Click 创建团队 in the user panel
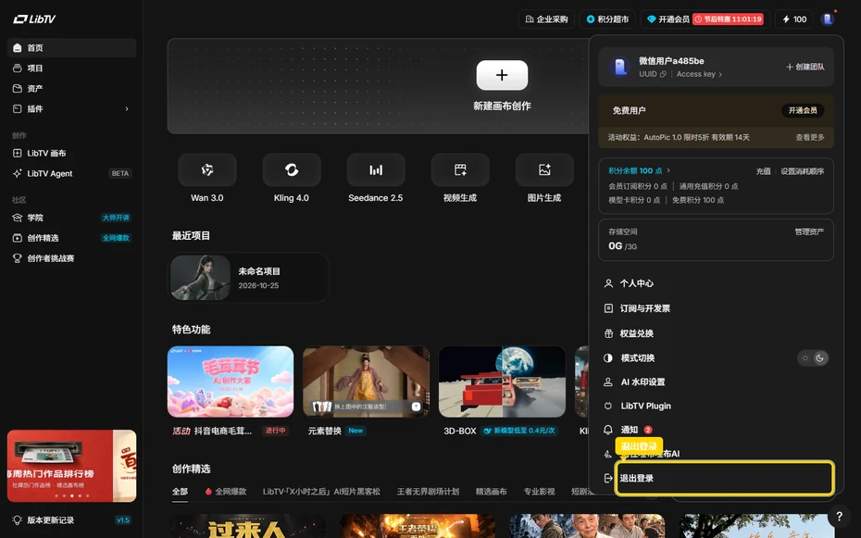 click(x=805, y=67)
